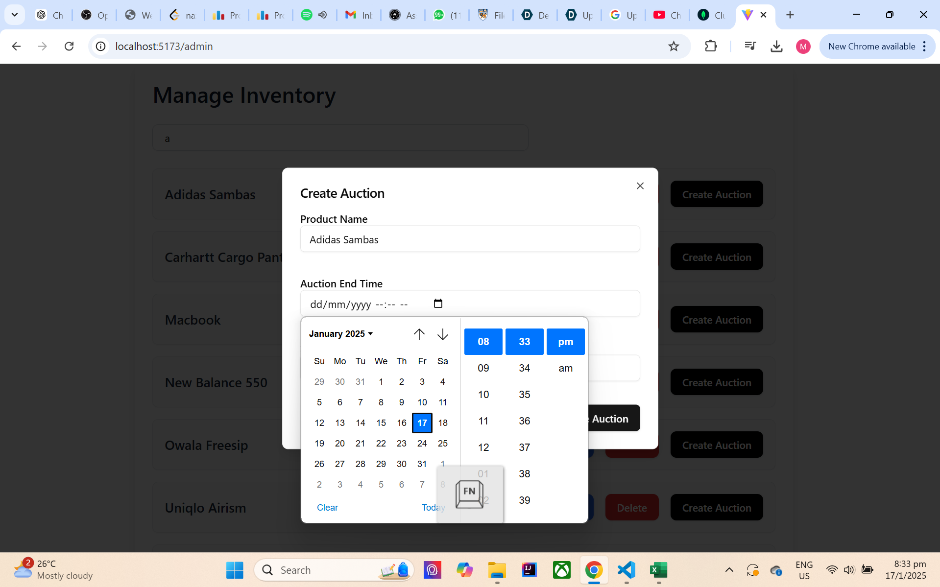The image size is (940, 587).
Task: Open IntelliJ IDEA from taskbar
Action: 529,570
